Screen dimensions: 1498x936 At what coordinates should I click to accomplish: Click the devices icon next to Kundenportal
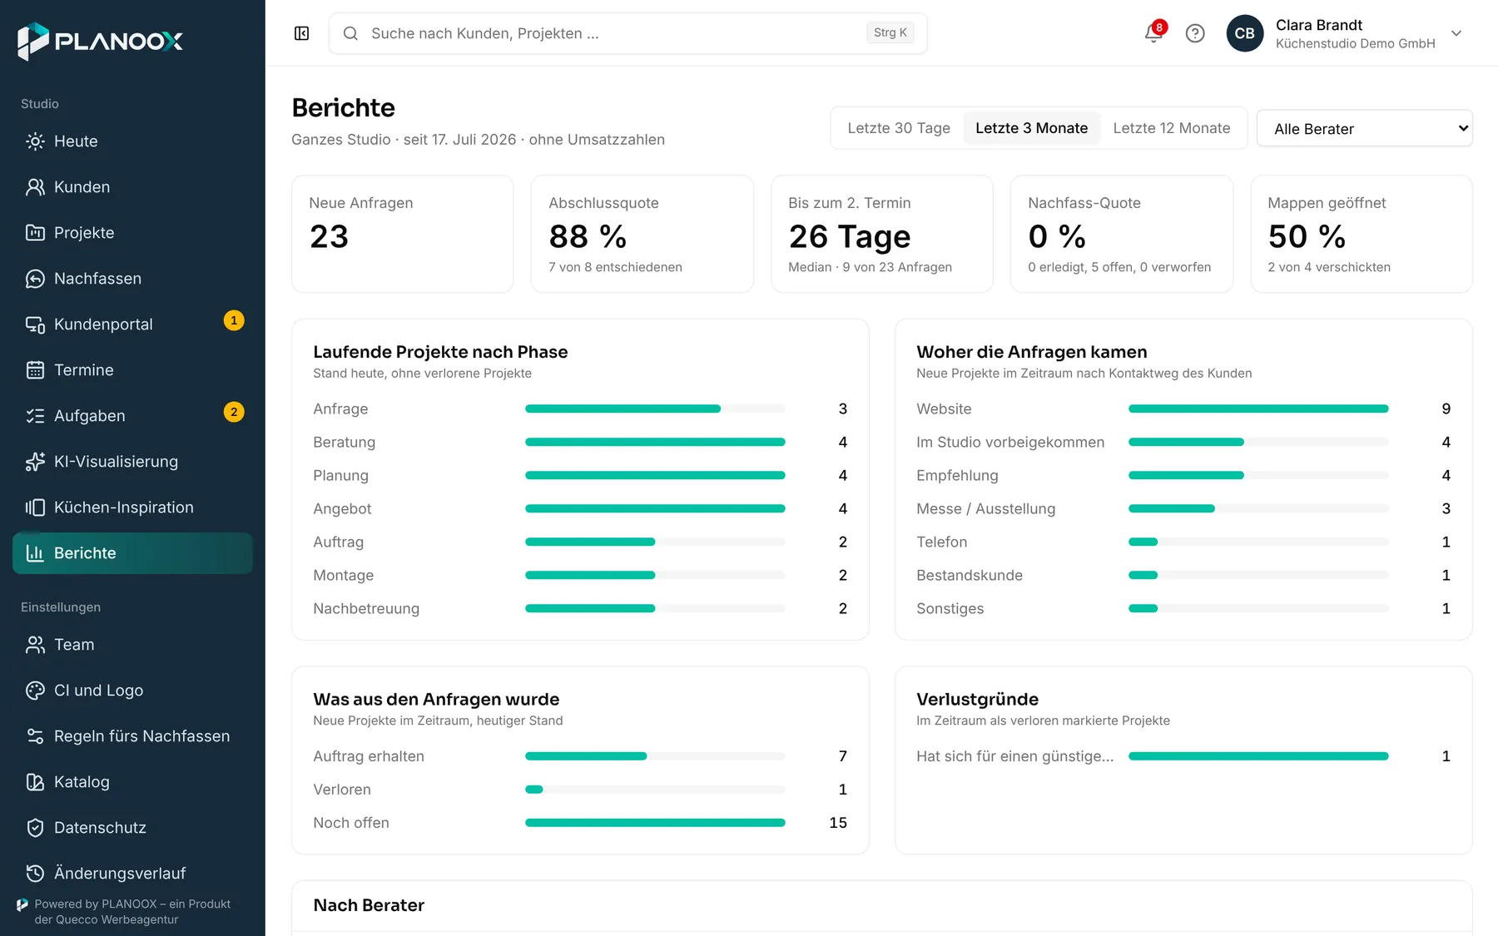click(35, 324)
